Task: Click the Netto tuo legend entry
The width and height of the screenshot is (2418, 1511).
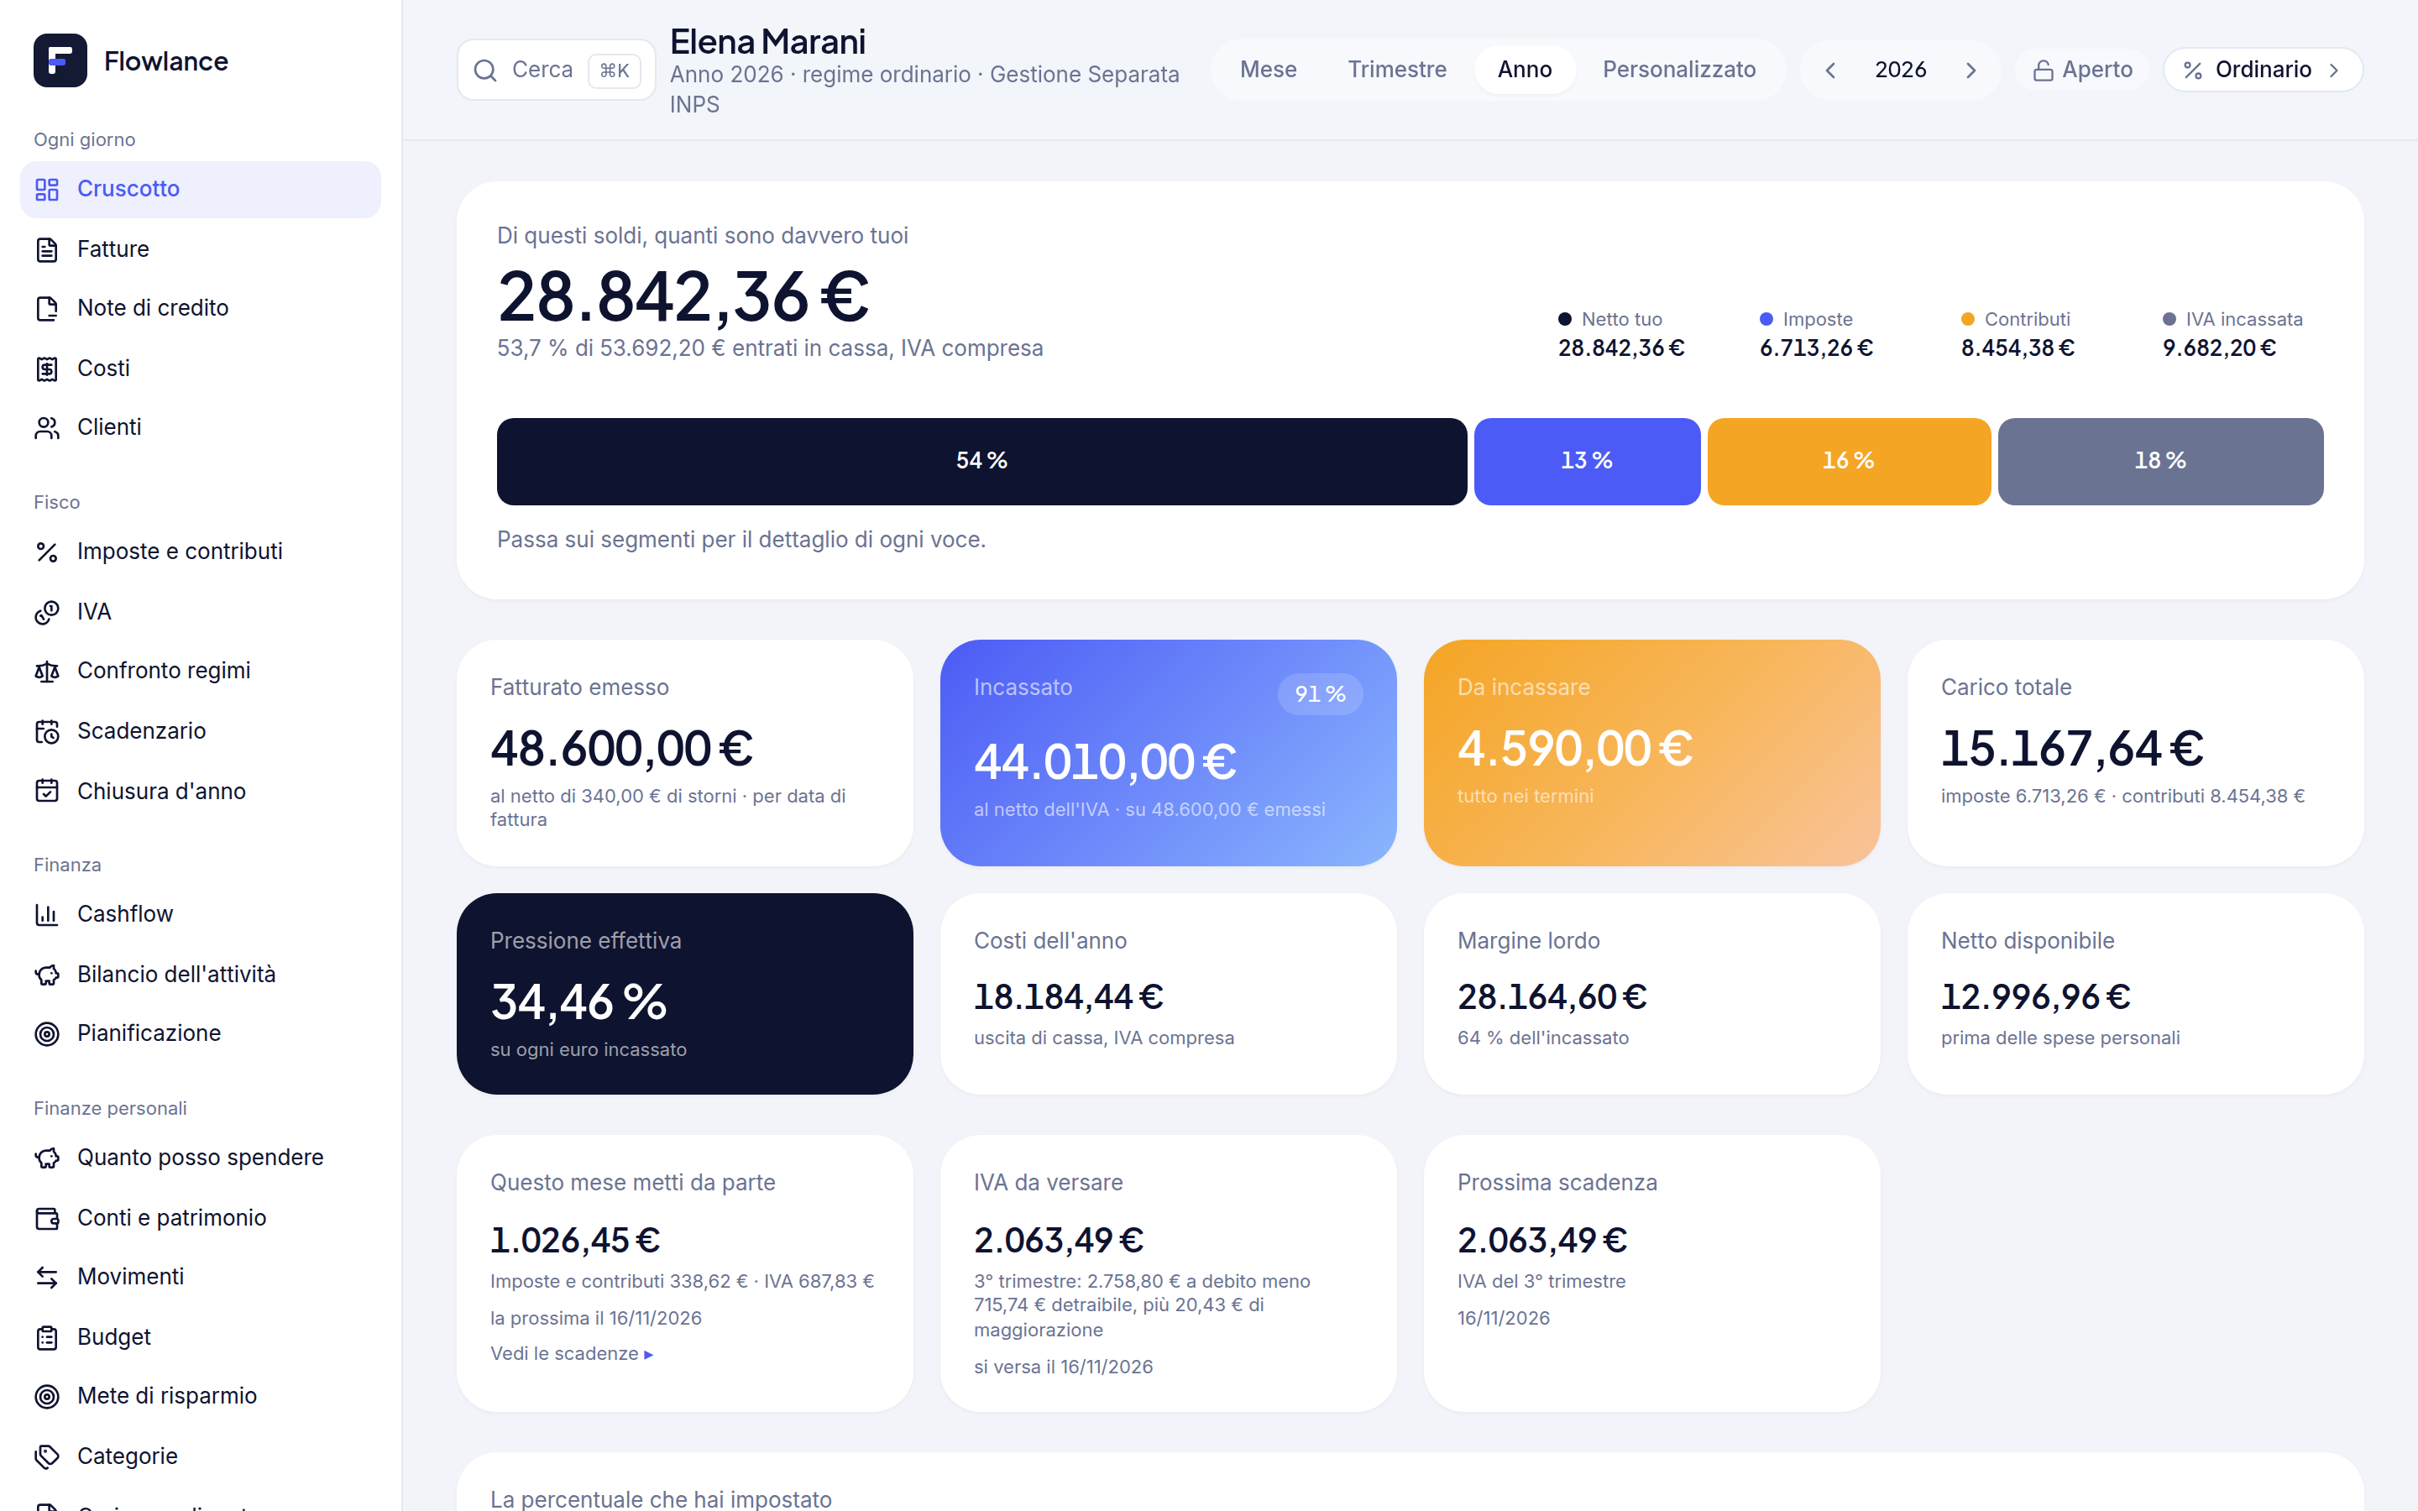Action: point(1620,334)
